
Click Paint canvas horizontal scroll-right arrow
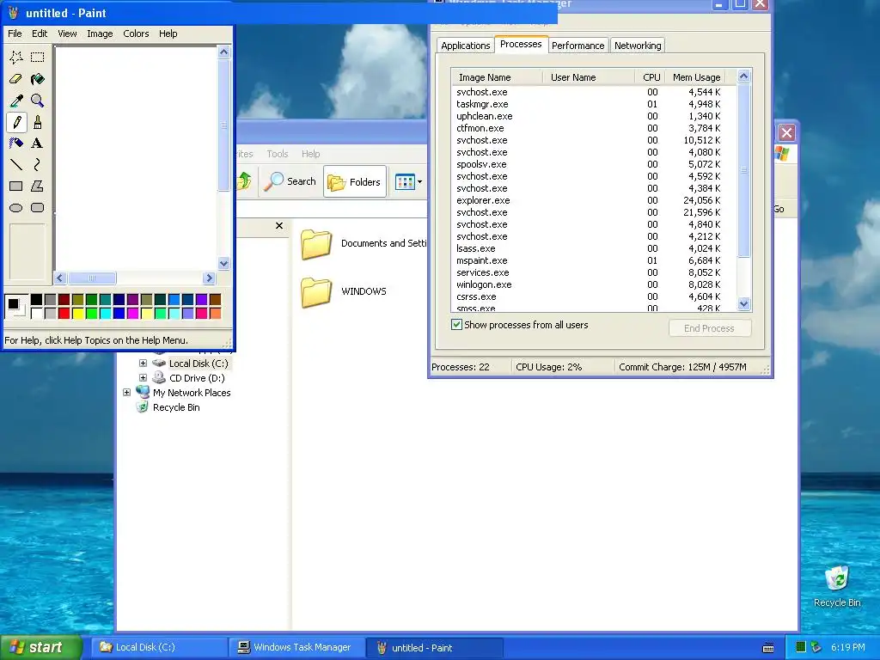pos(210,278)
